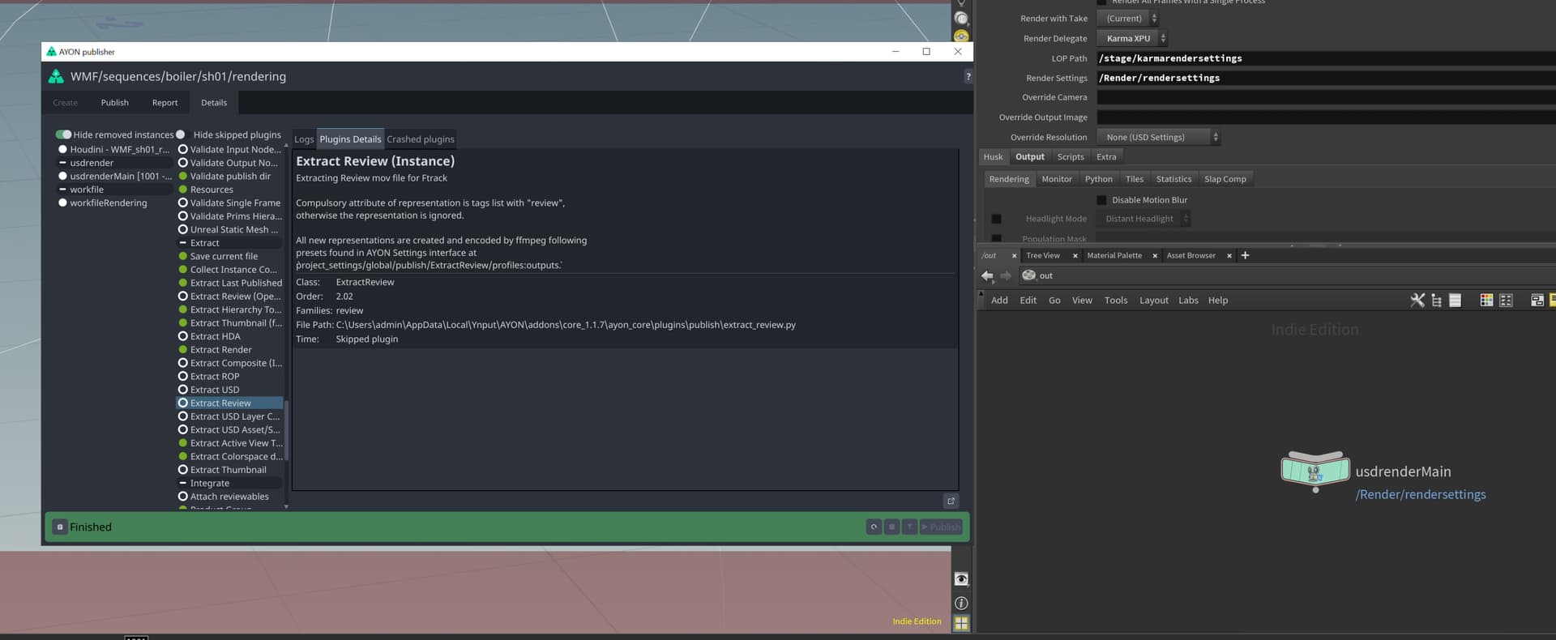Toggle Hide removed instances switch
The width and height of the screenshot is (1556, 640).
click(x=63, y=134)
